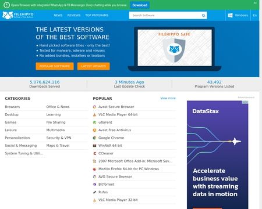Click the POPULAR SOFTWARE orange button
Viewport: 262px width, 209px height.
(x=55, y=66)
